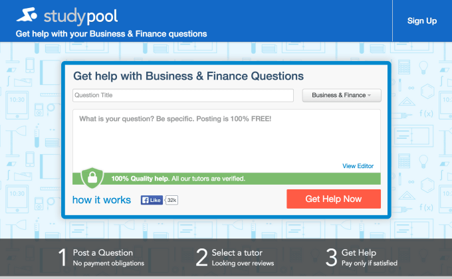The width and height of the screenshot is (452, 279).
Task: Open the how it works link
Action: pos(102,199)
